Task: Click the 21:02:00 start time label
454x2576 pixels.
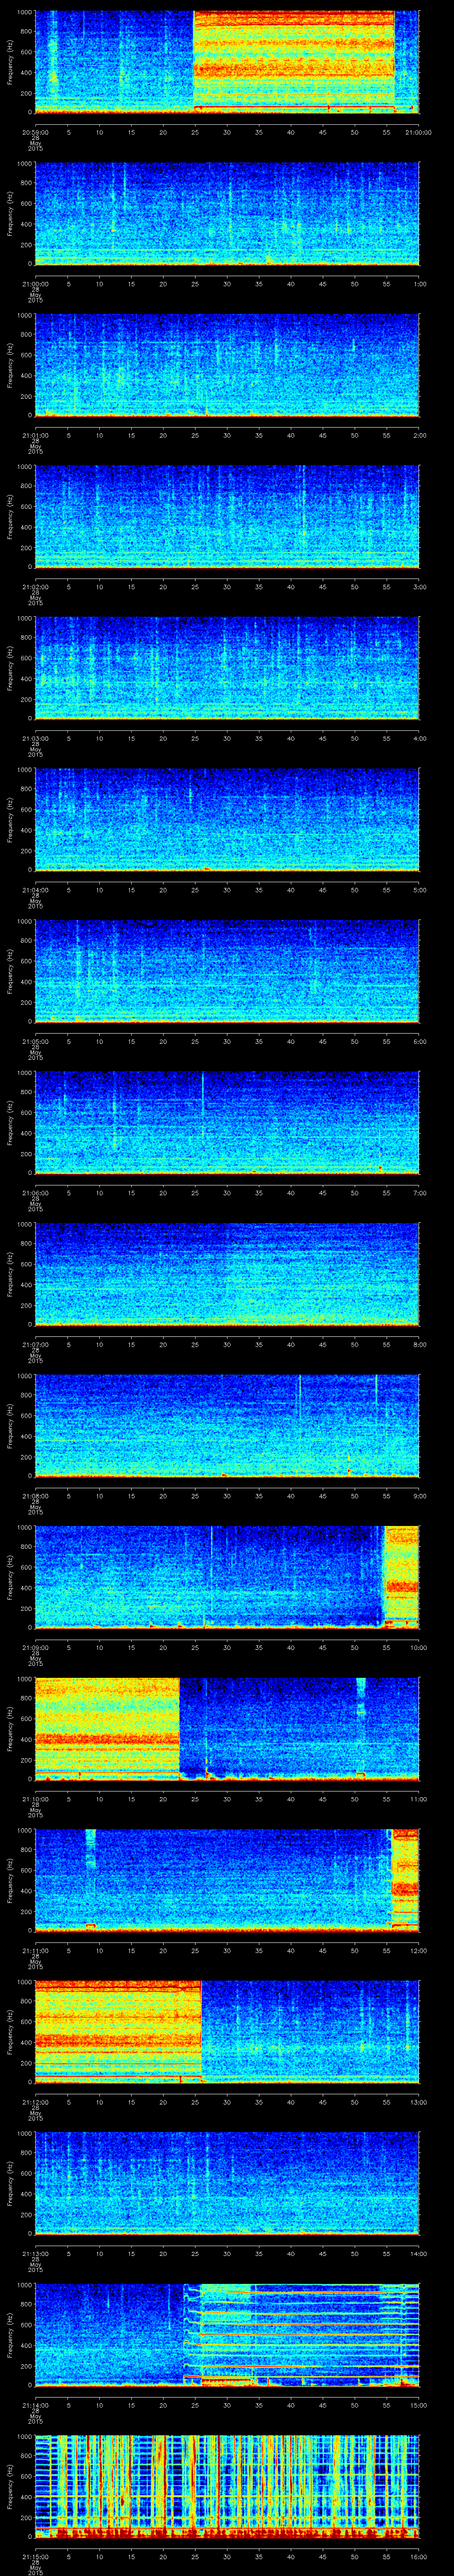Action: coord(35,587)
